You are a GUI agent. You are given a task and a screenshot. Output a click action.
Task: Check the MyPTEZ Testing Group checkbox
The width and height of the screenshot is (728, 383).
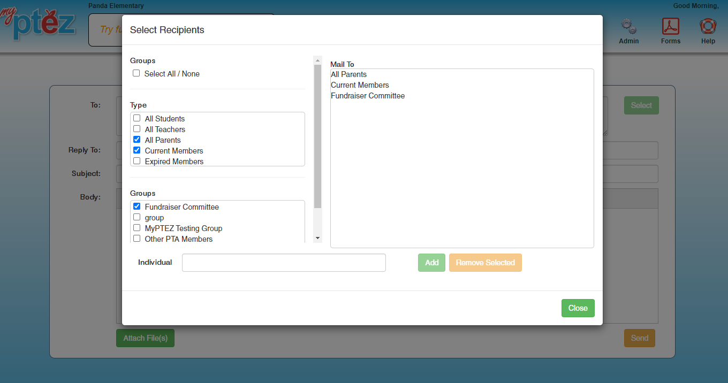click(137, 228)
